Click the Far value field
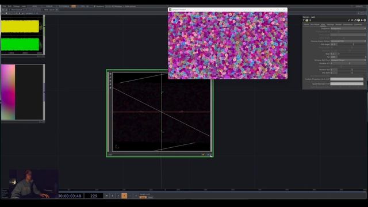The height and width of the screenshot is (207, 368). pyautogui.click(x=333, y=57)
